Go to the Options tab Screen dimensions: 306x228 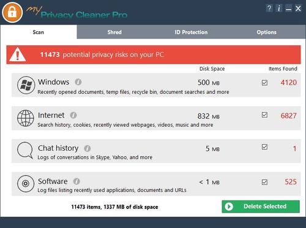pos(267,32)
